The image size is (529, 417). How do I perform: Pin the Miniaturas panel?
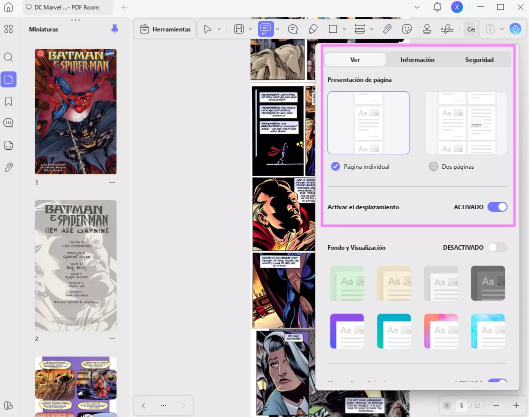[114, 29]
